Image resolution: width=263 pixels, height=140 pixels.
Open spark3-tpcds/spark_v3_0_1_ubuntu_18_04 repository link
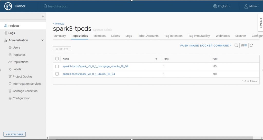tap(89, 74)
